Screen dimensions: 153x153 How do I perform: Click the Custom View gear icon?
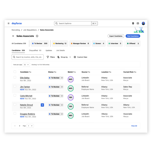coord(75,57)
